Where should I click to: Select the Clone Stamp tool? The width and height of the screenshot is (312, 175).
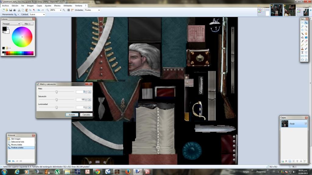pyautogui.click(x=302, y=49)
